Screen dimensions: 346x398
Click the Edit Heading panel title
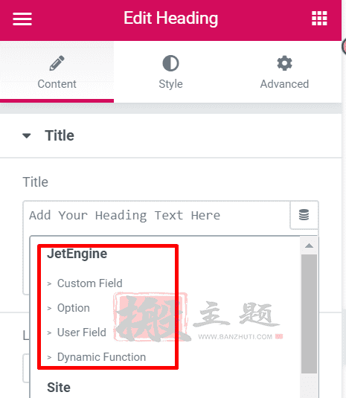pyautogui.click(x=170, y=19)
